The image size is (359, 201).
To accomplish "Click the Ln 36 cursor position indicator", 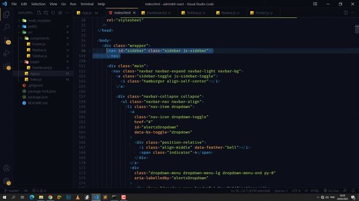I will tap(251, 190).
